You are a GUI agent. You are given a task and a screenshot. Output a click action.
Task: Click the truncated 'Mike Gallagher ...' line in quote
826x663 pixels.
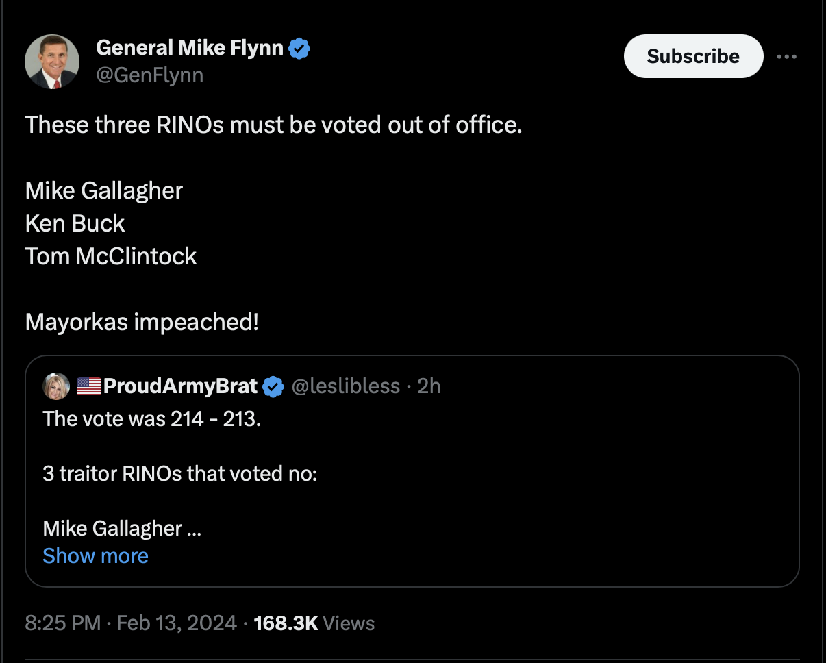click(122, 528)
